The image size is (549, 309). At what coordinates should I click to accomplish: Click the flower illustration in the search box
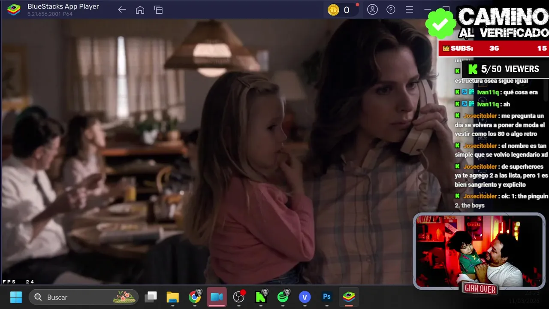pos(124,297)
